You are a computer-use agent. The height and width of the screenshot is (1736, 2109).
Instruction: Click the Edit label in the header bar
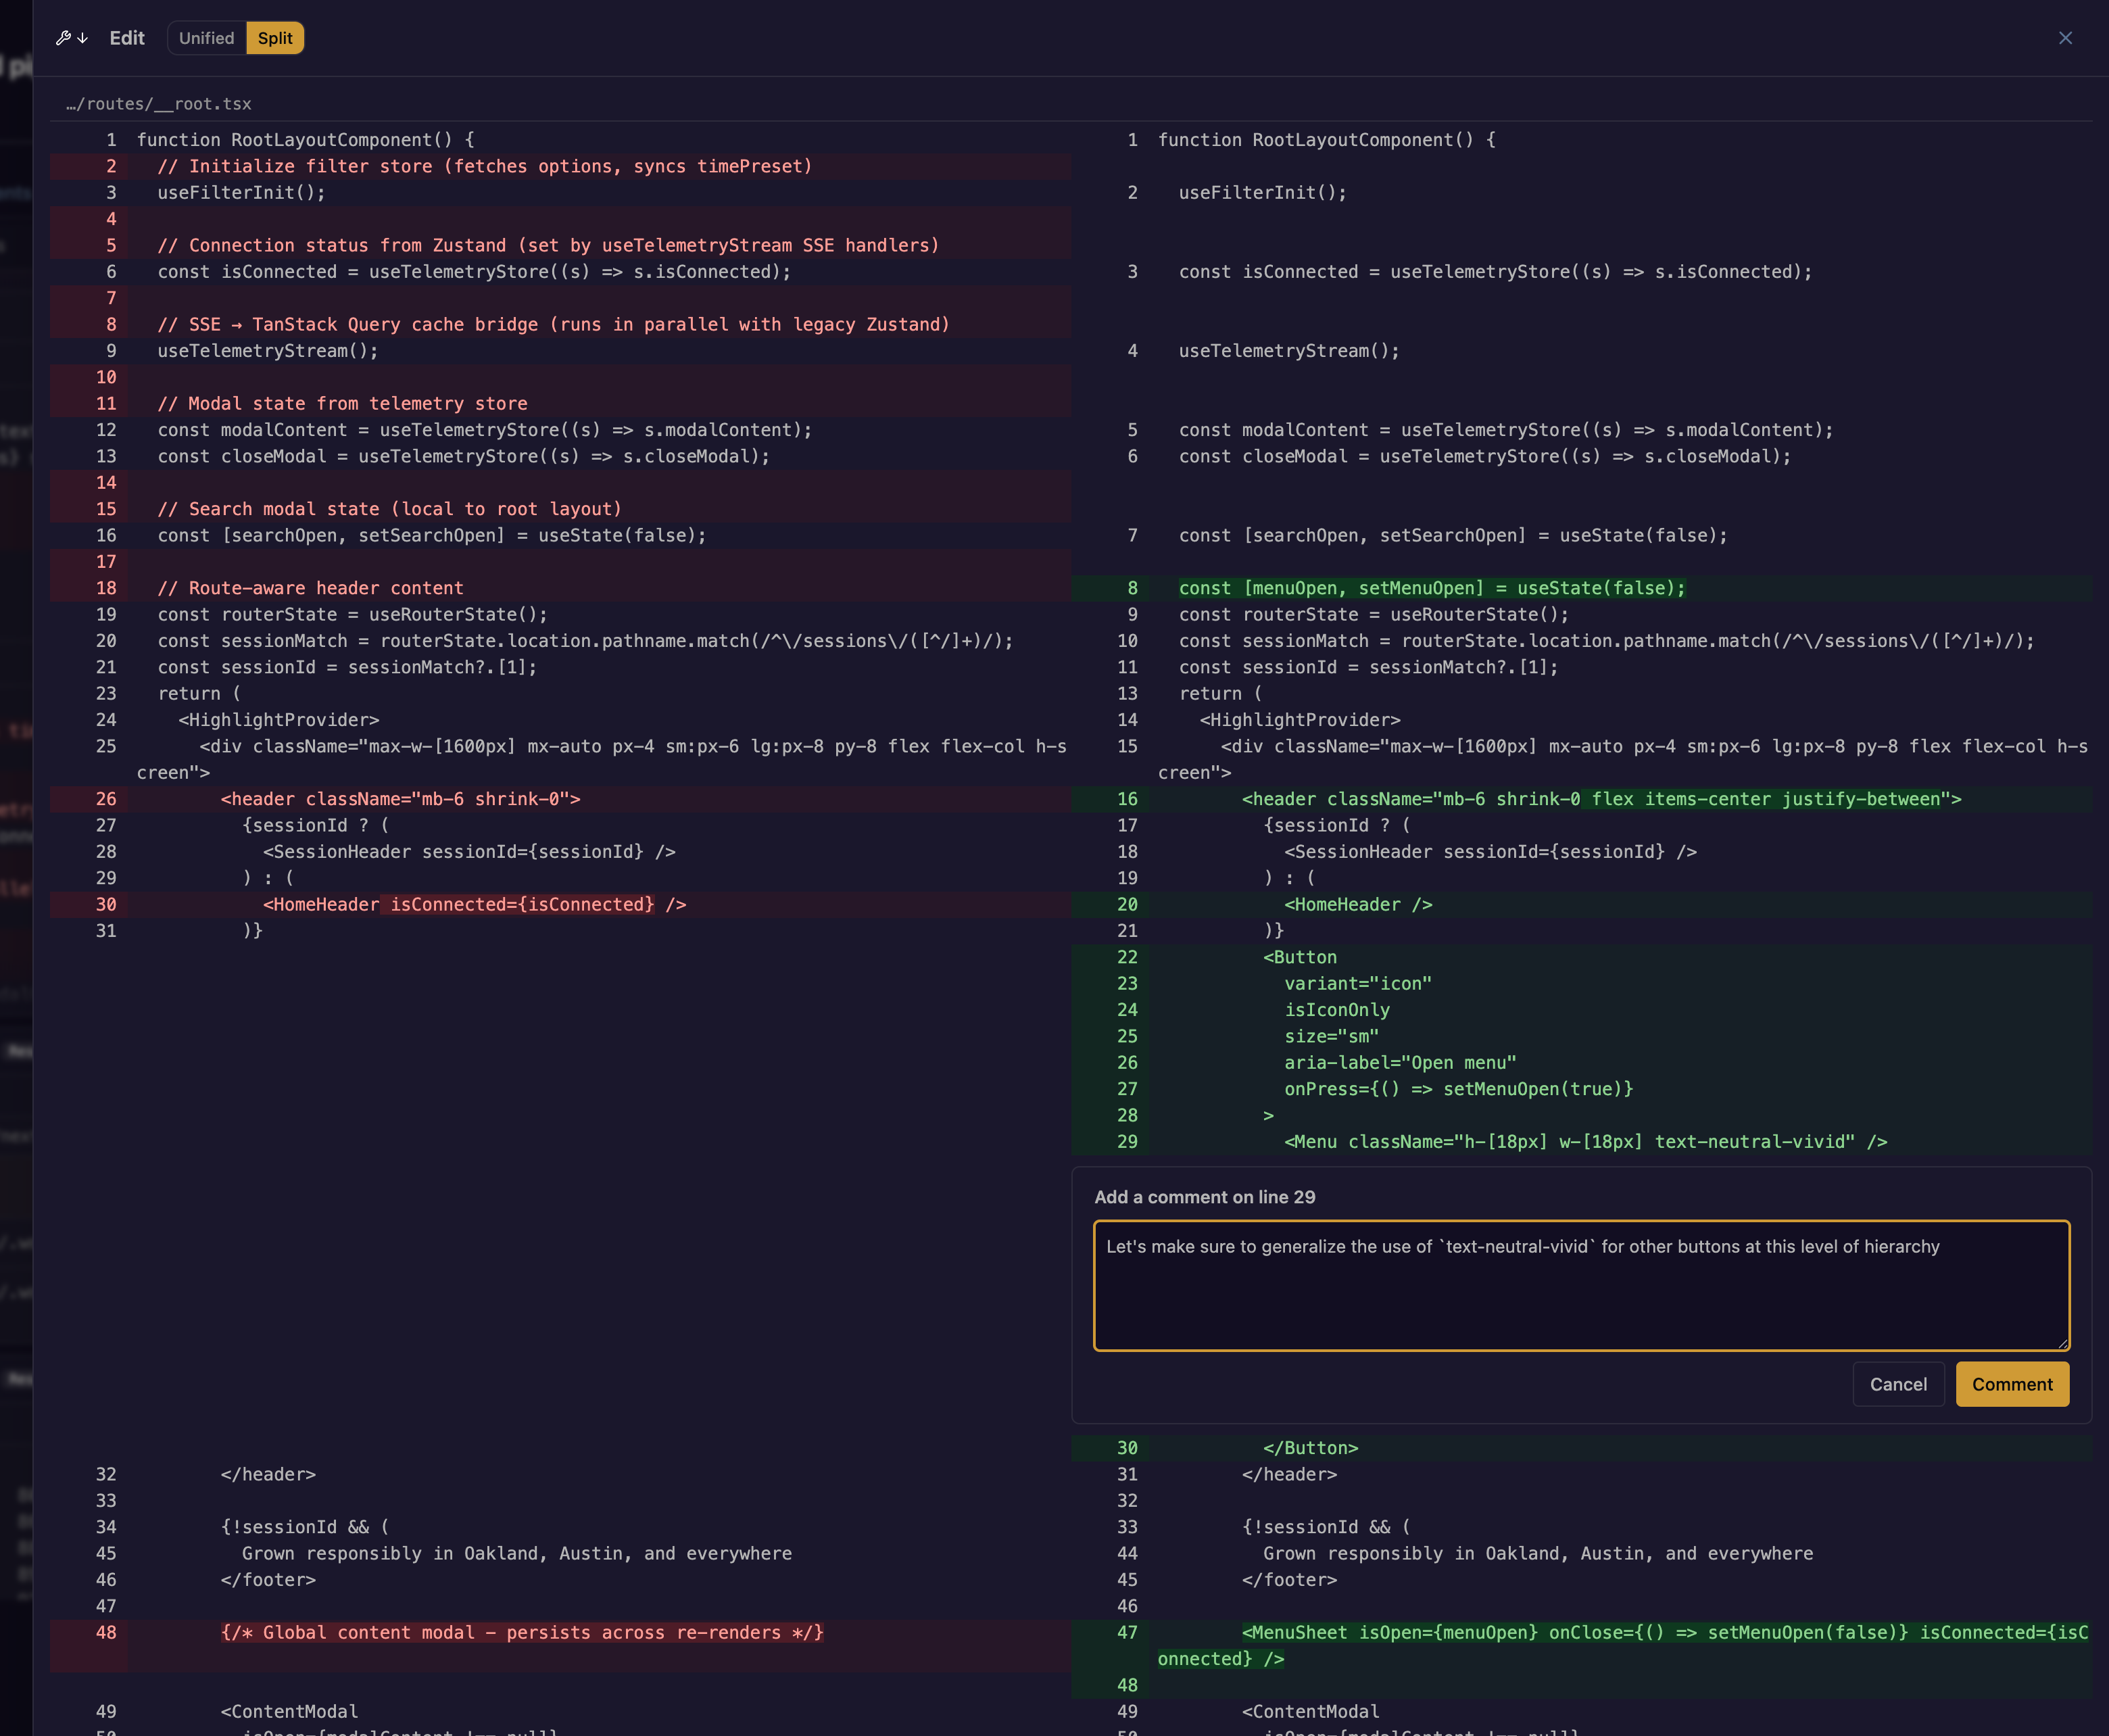tap(127, 38)
